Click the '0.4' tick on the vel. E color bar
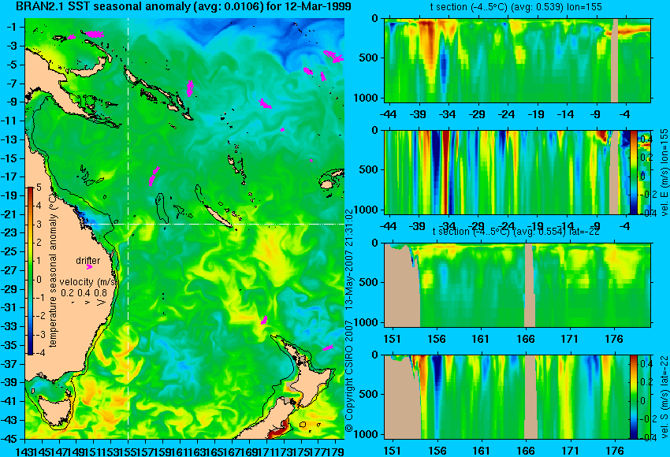Viewport: 670px width, 457px height. coord(646,139)
